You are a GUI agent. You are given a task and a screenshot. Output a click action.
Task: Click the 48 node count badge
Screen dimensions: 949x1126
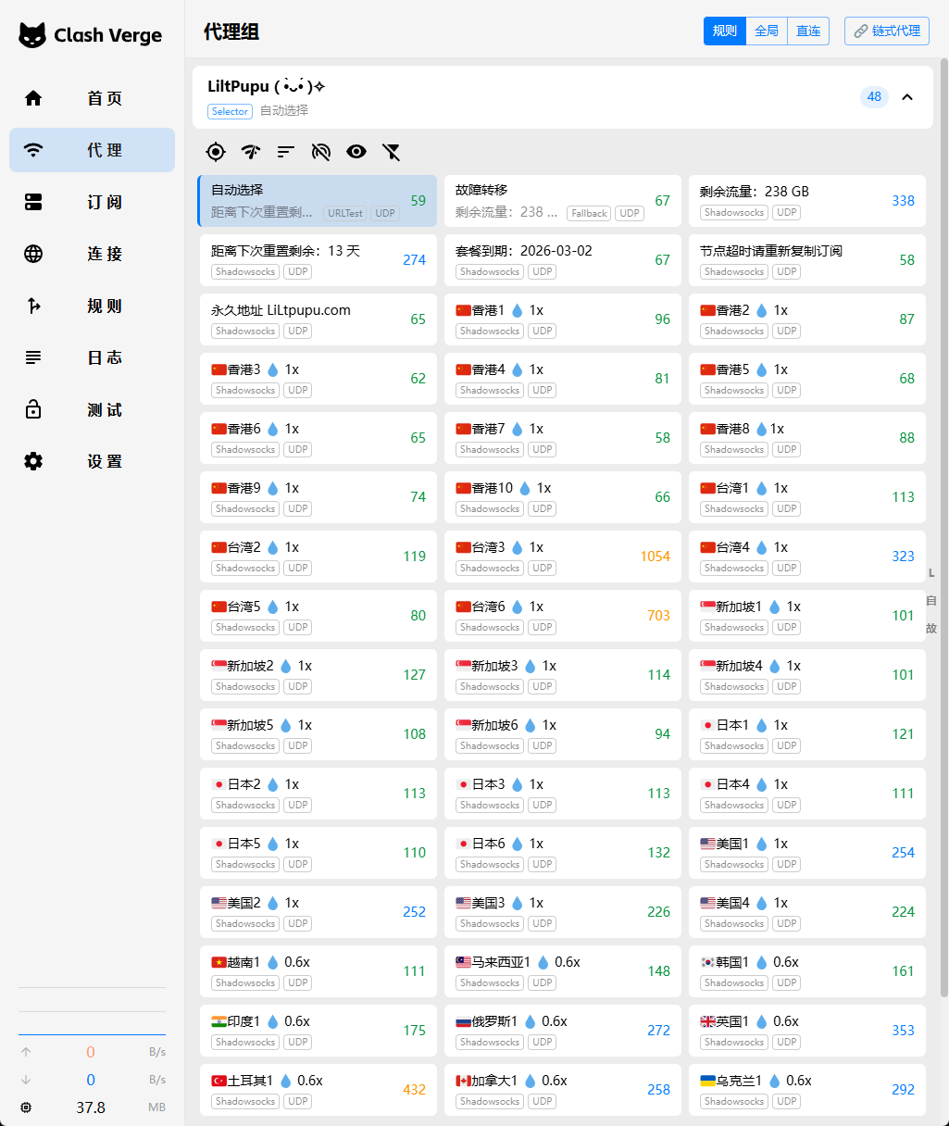coord(874,97)
